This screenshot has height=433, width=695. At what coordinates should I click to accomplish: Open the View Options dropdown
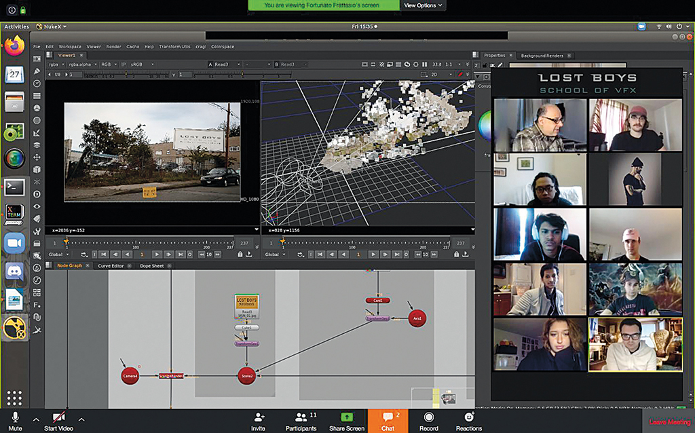coord(423,5)
